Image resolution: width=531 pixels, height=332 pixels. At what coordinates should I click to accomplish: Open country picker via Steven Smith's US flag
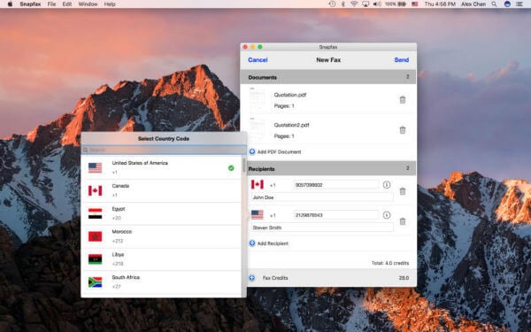[x=258, y=215]
